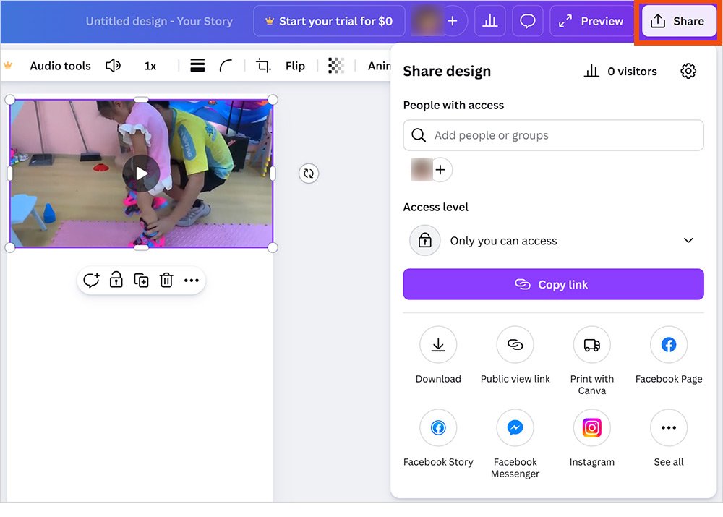The width and height of the screenshot is (723, 517).
Task: Toggle video volume speaker icon
Action: (x=113, y=66)
